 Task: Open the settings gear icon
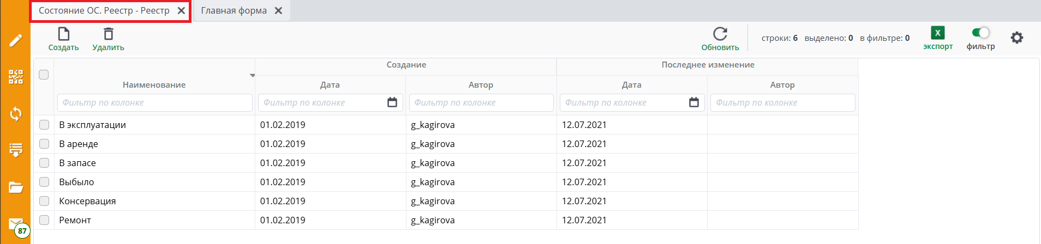[x=1016, y=38]
